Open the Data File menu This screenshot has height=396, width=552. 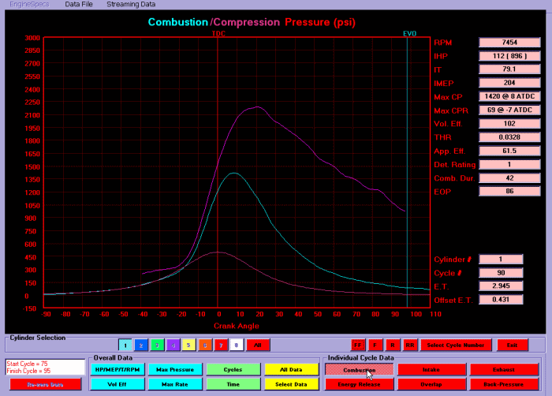click(78, 4)
